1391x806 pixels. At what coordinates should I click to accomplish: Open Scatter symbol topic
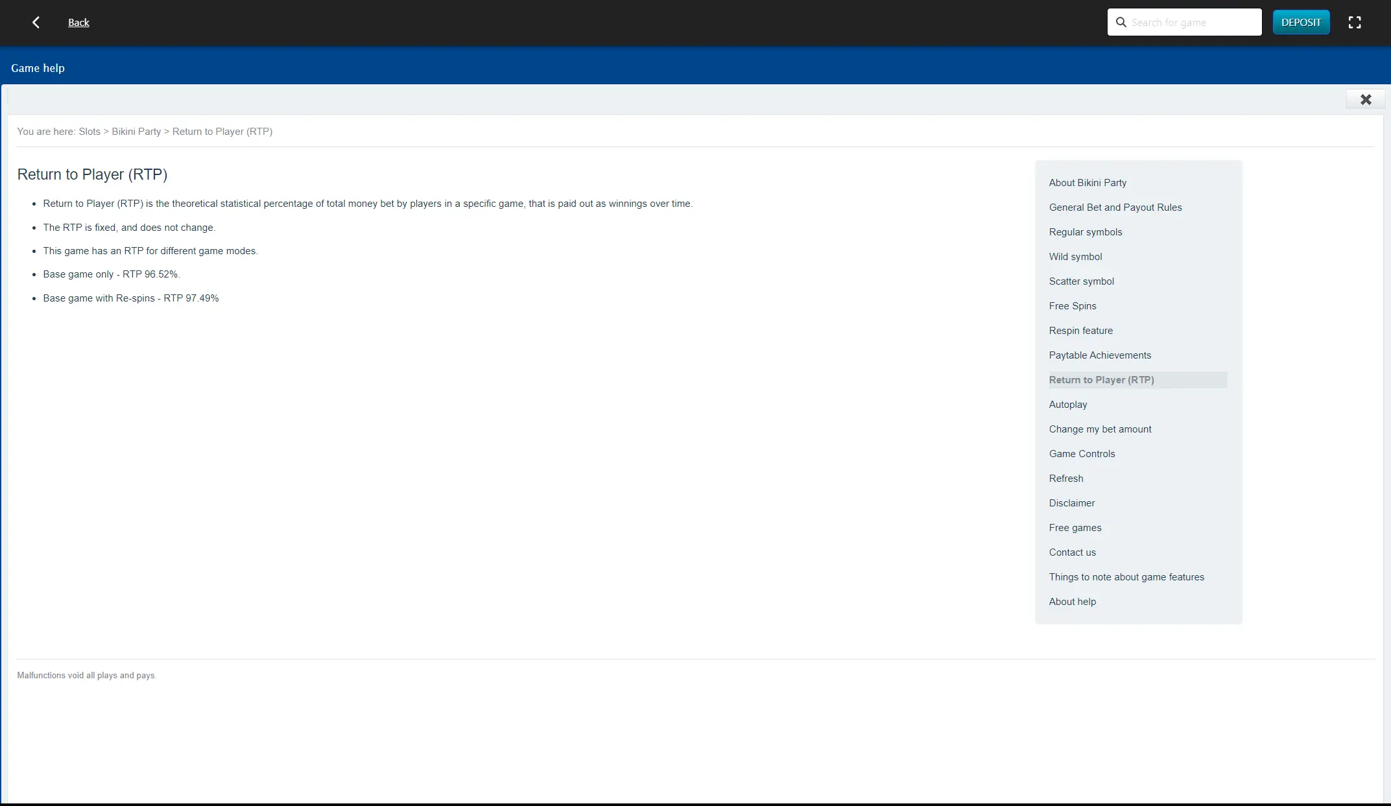click(x=1081, y=281)
